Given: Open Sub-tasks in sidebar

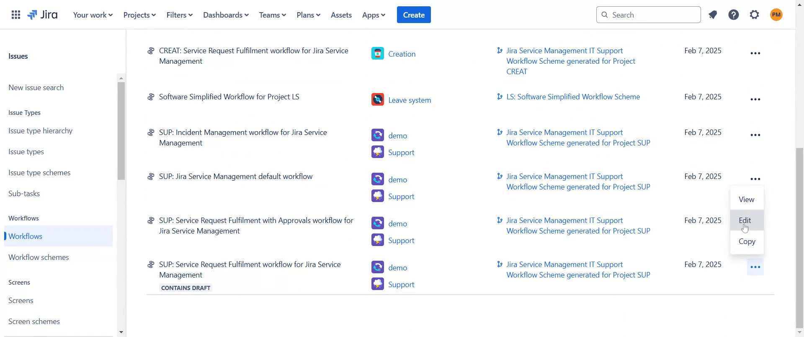Looking at the screenshot, I should tap(24, 194).
